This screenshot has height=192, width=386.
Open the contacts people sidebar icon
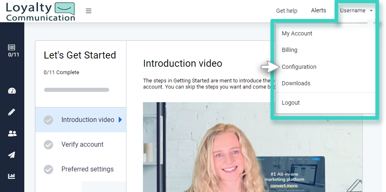tap(12, 133)
